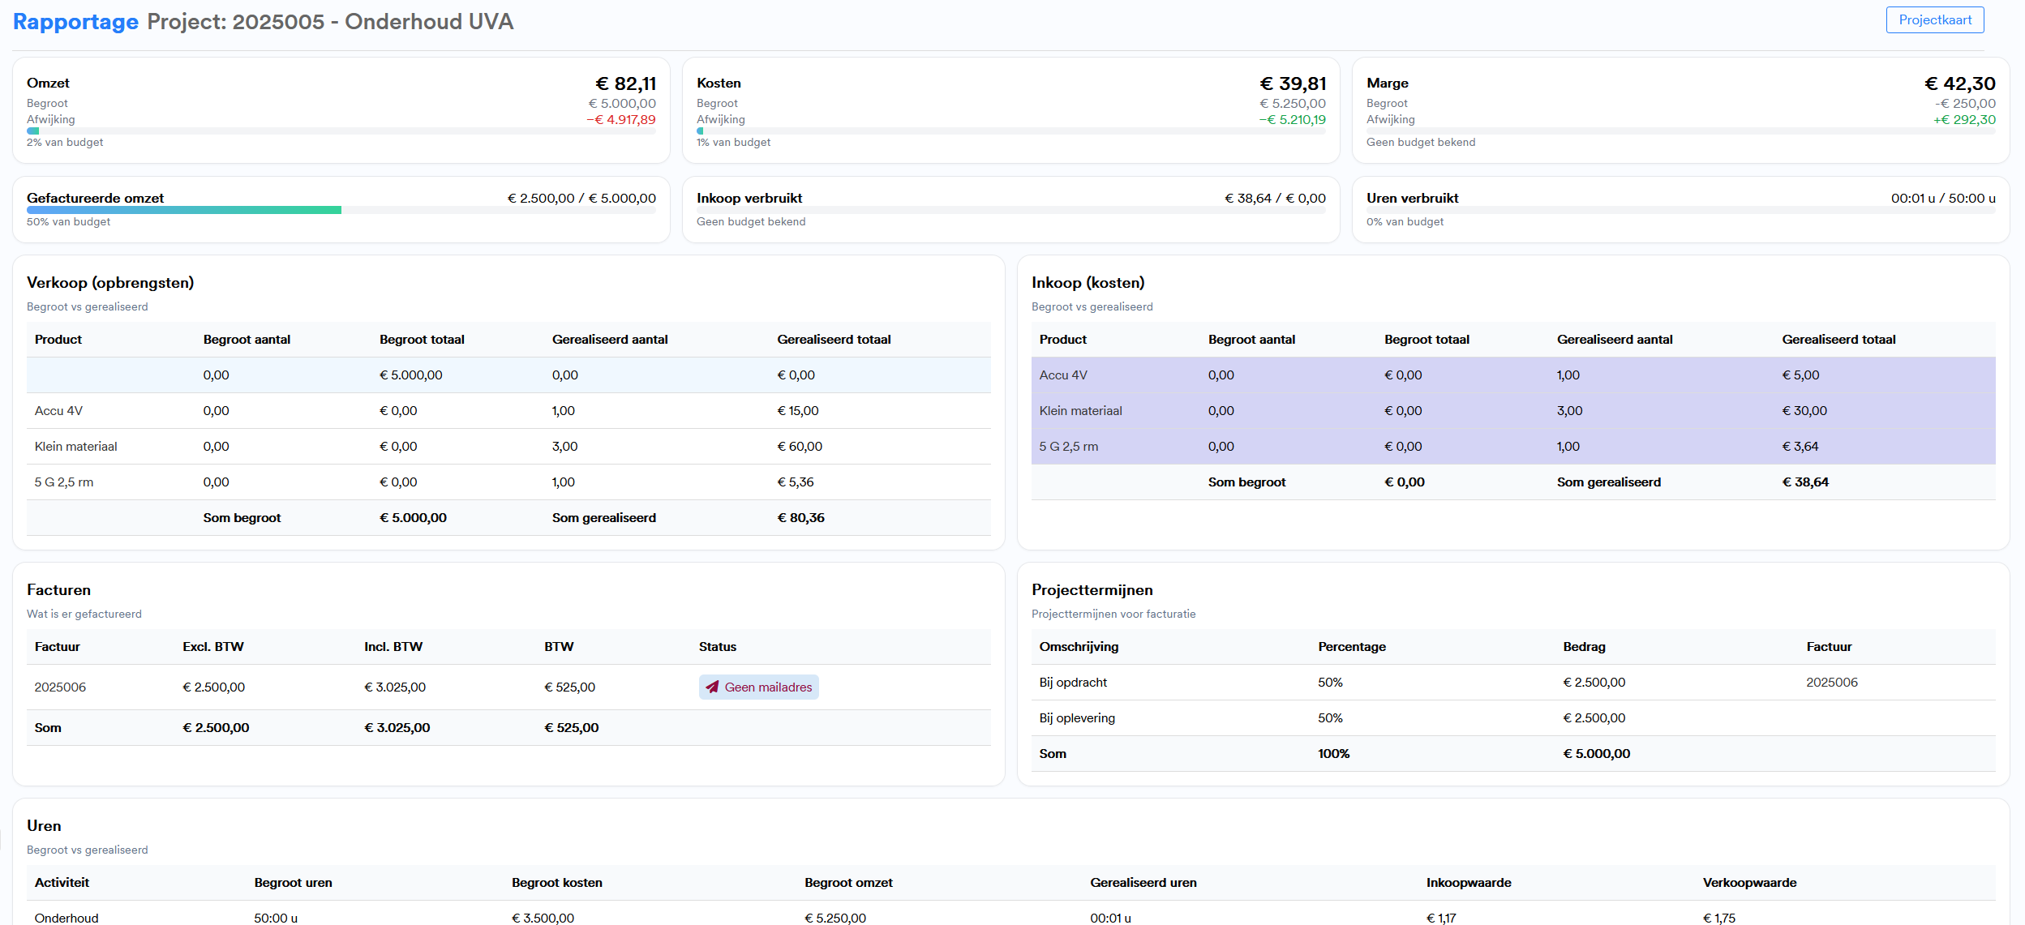The image size is (2025, 925).
Task: Click the Uren verbruikt card
Action: pyautogui.click(x=1680, y=209)
